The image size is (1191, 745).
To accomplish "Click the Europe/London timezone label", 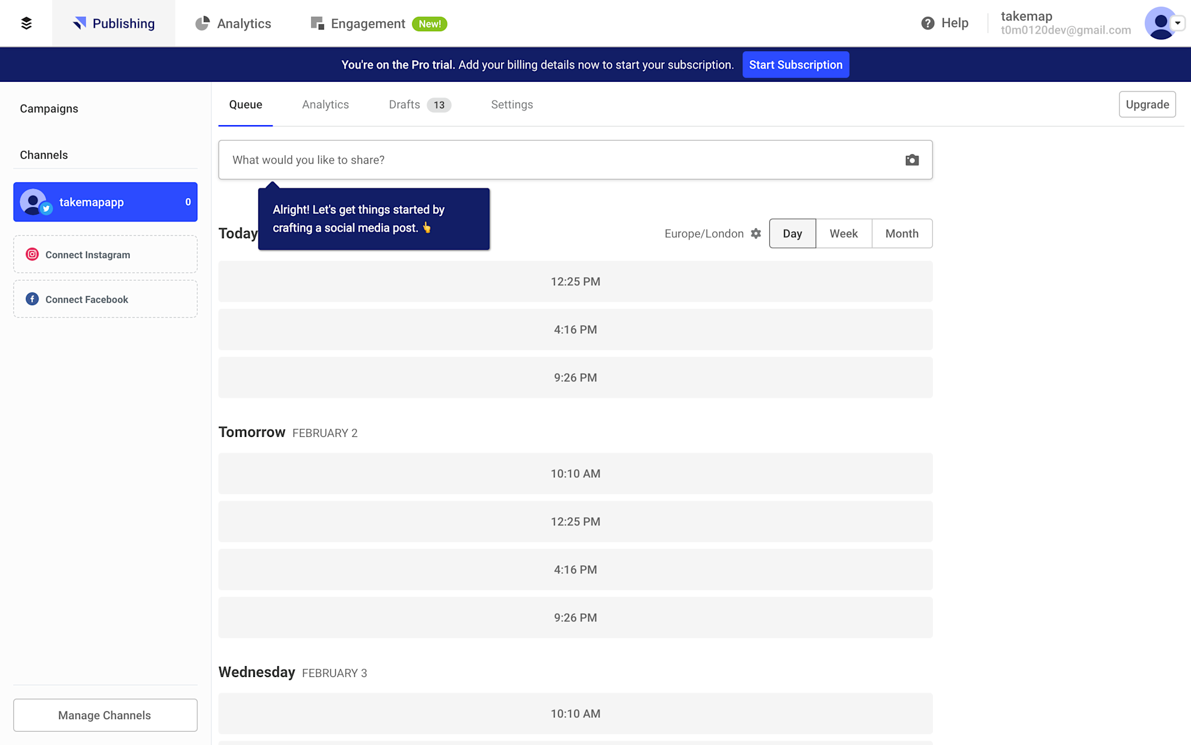I will (x=704, y=233).
